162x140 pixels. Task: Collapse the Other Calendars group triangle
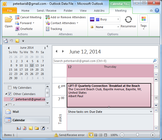point(6,94)
